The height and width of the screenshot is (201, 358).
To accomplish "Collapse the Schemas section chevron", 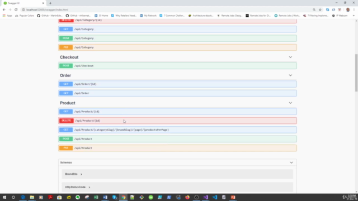I will click(291, 162).
